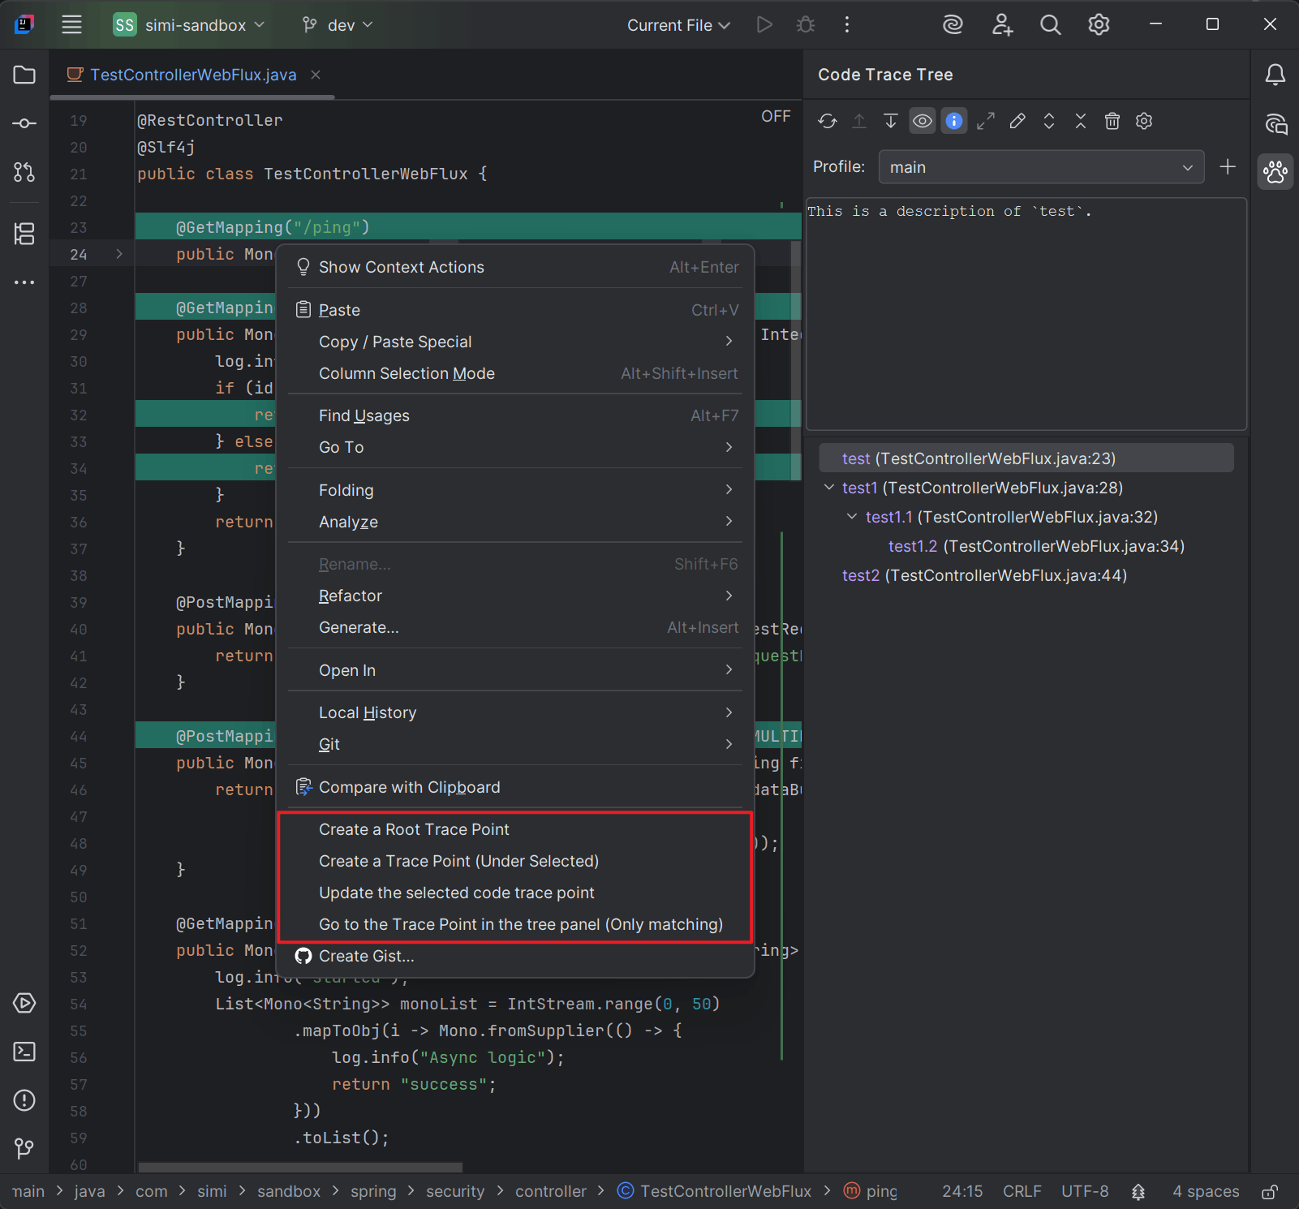The image size is (1299, 1209).
Task: Show more tool windows ellipsis
Action: 24,282
